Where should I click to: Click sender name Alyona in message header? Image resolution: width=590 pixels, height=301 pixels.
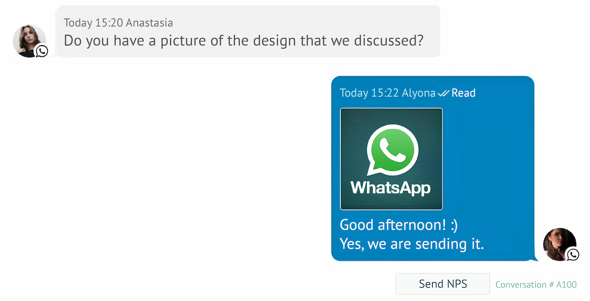pos(418,93)
